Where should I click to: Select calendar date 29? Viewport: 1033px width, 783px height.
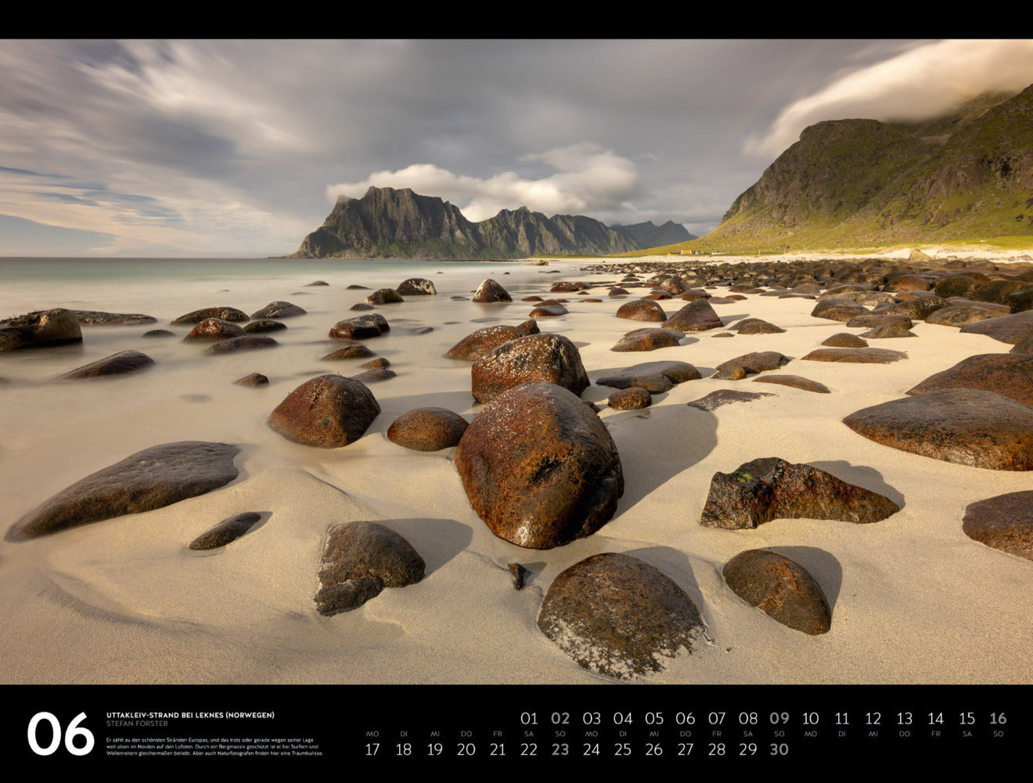click(x=748, y=749)
